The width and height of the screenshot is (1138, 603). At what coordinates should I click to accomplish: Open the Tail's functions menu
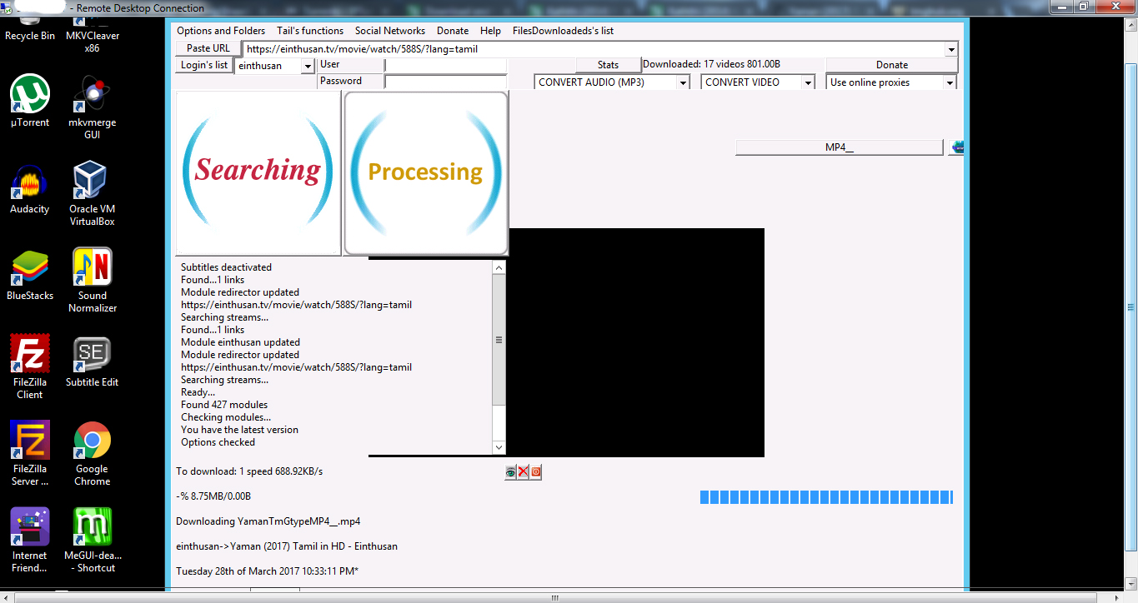click(x=310, y=31)
